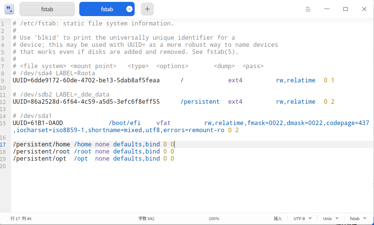Open the hamburger main menu
Viewport: 374px width, 225px height.
pos(308,9)
